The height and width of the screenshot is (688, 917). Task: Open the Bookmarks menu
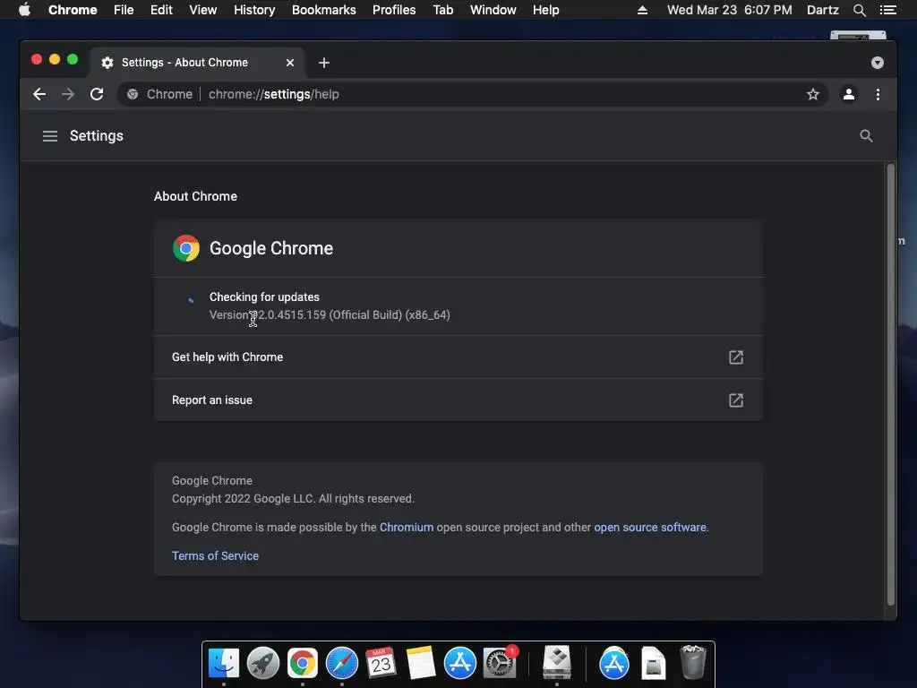[324, 10]
